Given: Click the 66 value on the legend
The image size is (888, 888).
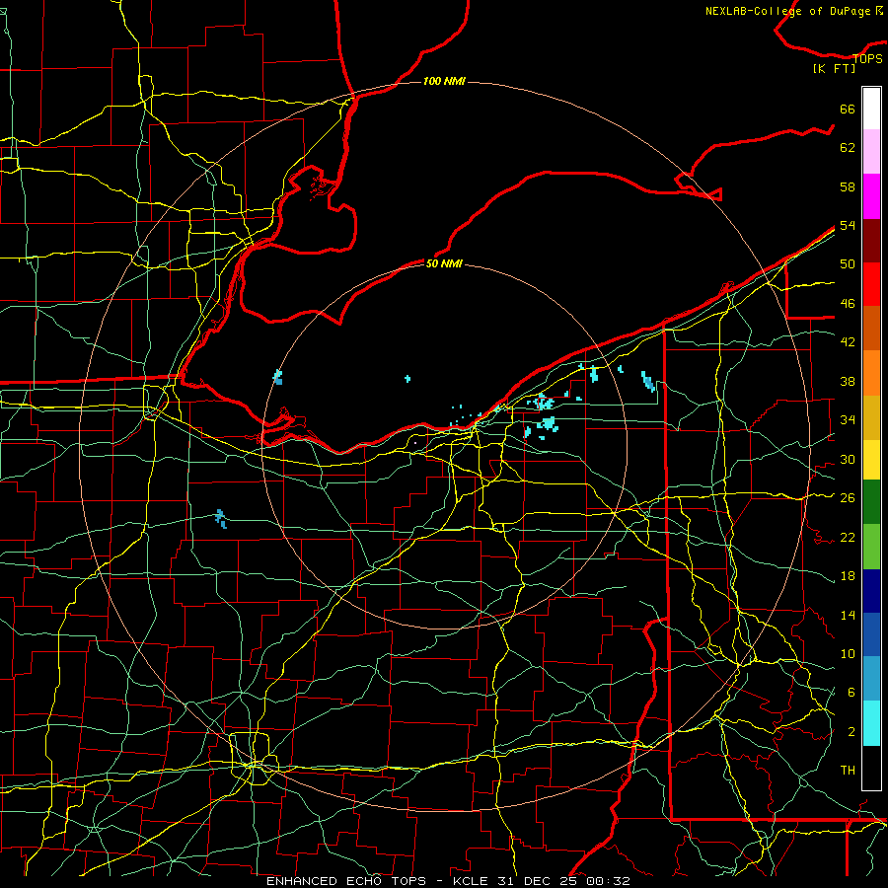Looking at the screenshot, I should tap(848, 110).
